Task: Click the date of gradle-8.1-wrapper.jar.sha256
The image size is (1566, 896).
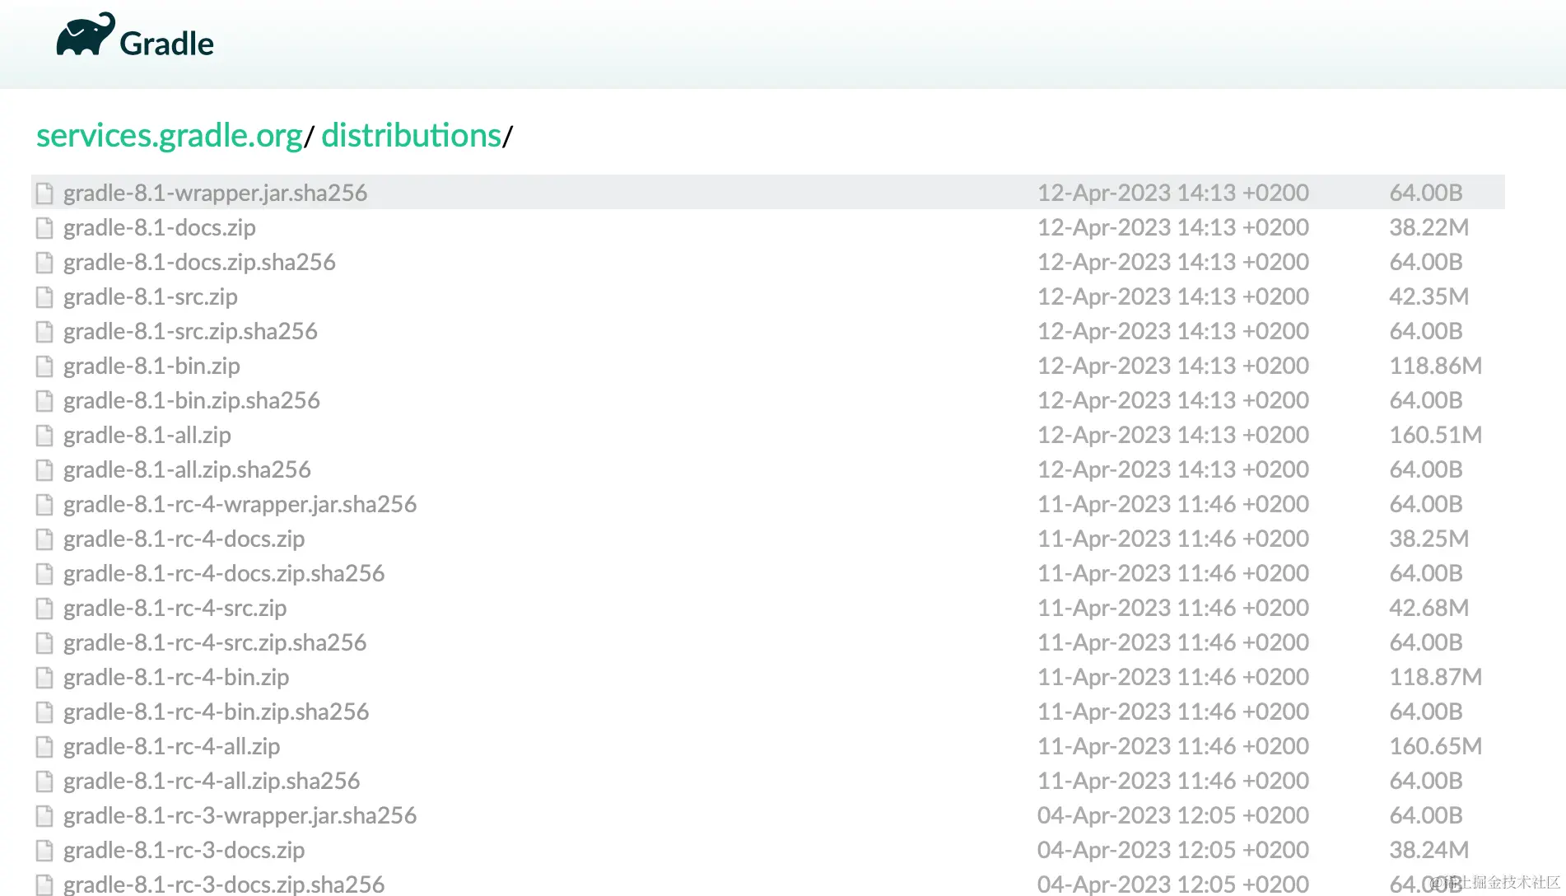Action: (x=1173, y=193)
